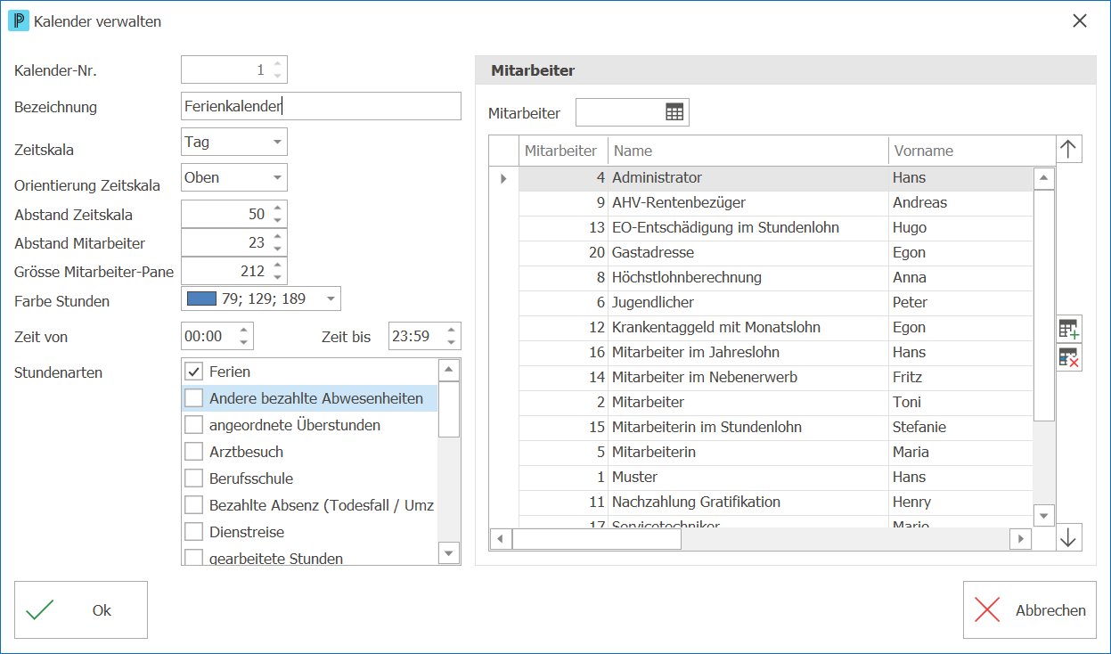Viewport: 1111px width, 654px height.
Task: Decrease the Zeit bis time
Action: (x=452, y=342)
